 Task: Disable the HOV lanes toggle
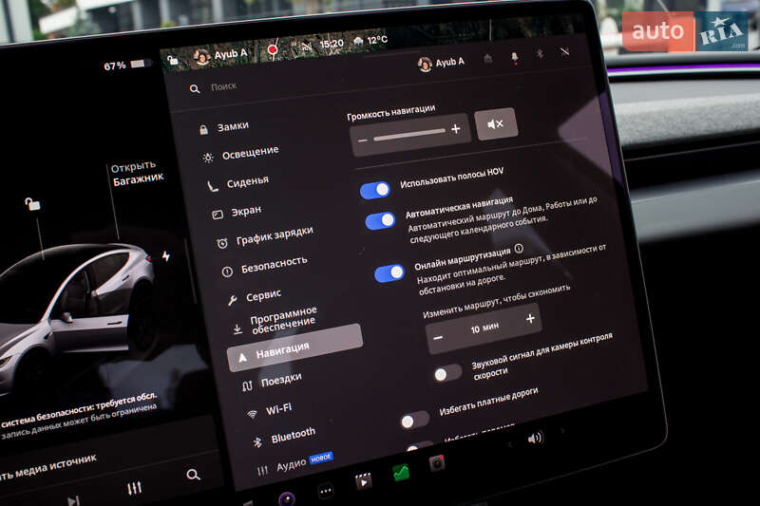coord(375,190)
